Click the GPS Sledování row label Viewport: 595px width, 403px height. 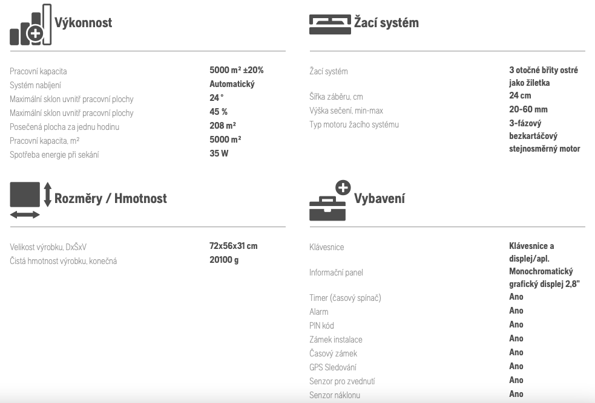pos(333,367)
